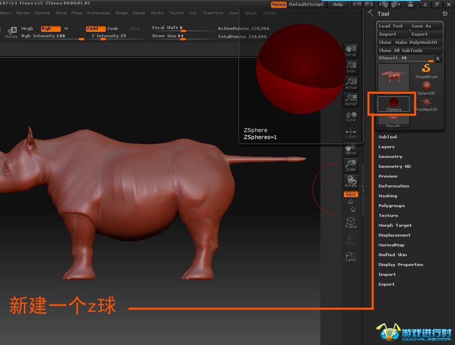Select the Scale view tool

click(x=351, y=165)
